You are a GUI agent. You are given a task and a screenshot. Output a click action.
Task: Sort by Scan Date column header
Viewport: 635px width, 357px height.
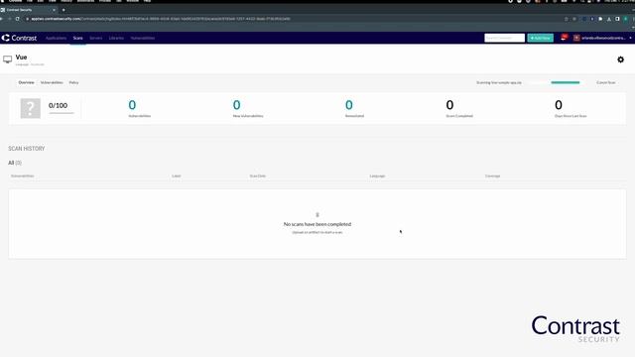pos(258,177)
